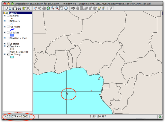Image resolution: width=165 pixels, height=122 pixels.
Task: Open the Find binoculars tool
Action: tap(73, 8)
